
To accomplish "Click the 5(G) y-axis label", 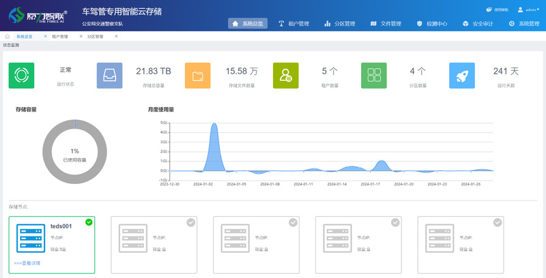I will 164,123.
